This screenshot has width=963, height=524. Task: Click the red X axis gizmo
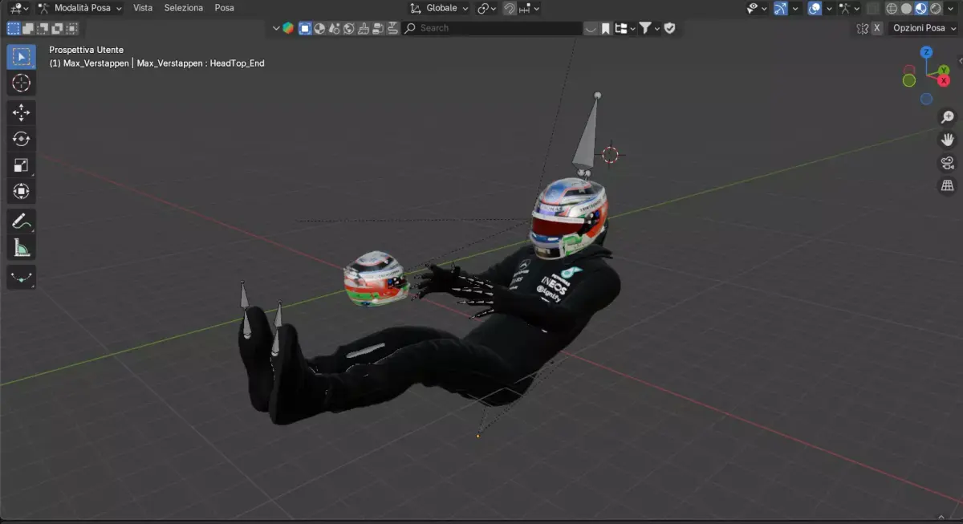coord(945,81)
